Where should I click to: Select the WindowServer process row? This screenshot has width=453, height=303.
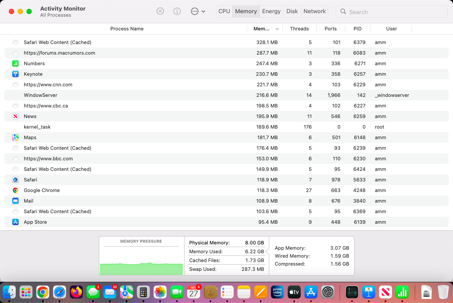pyautogui.click(x=227, y=95)
